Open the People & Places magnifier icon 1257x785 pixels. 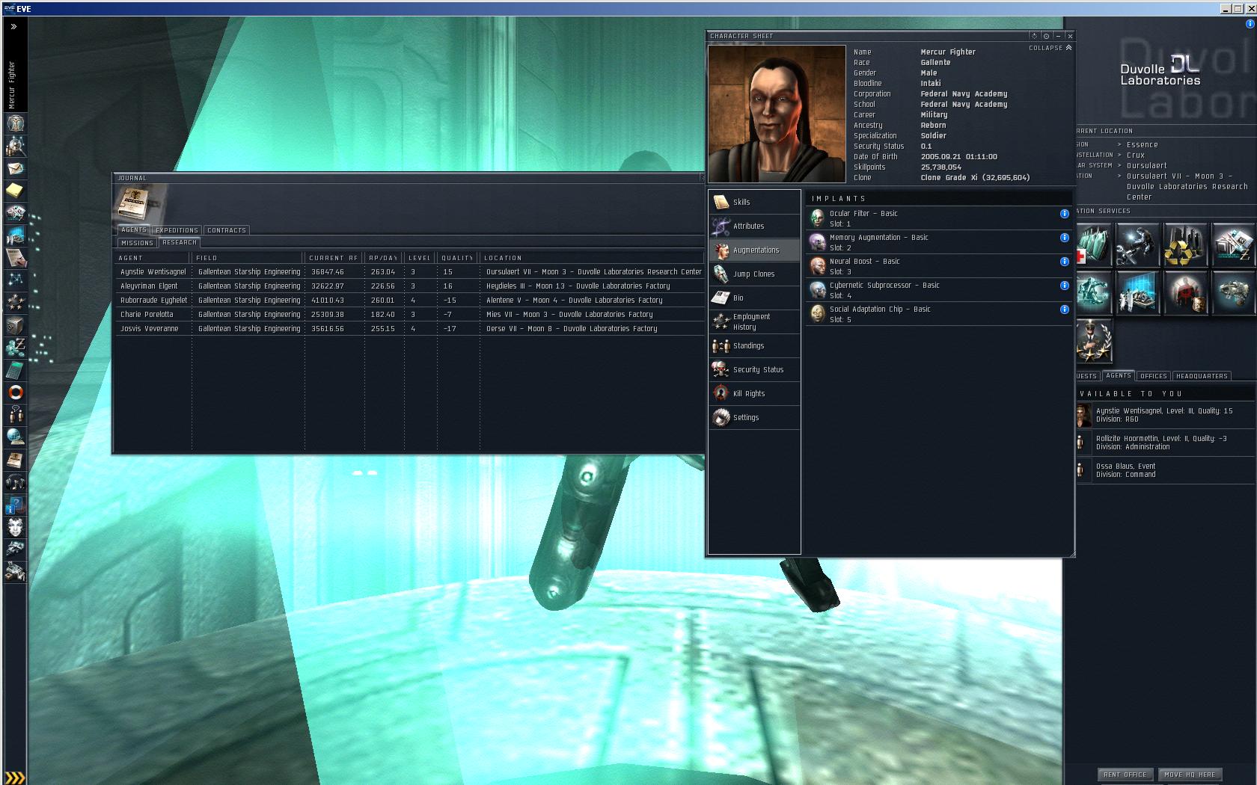pyautogui.click(x=16, y=146)
